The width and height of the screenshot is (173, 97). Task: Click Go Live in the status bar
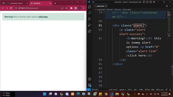coord(160,89)
